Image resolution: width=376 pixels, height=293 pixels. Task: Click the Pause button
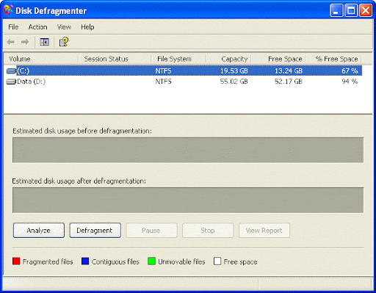[151, 231]
